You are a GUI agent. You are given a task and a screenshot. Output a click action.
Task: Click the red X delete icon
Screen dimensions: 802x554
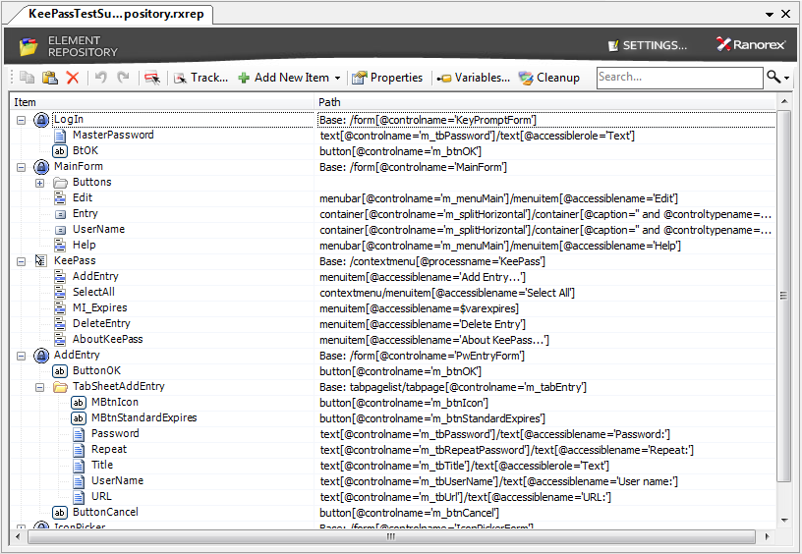(73, 78)
